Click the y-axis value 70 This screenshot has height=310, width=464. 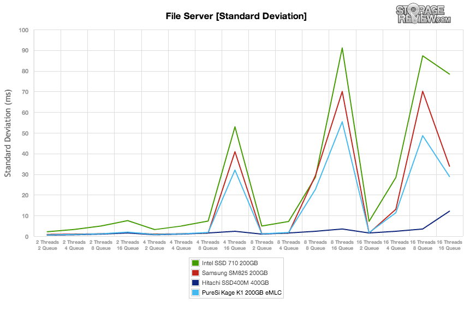pyautogui.click(x=25, y=92)
